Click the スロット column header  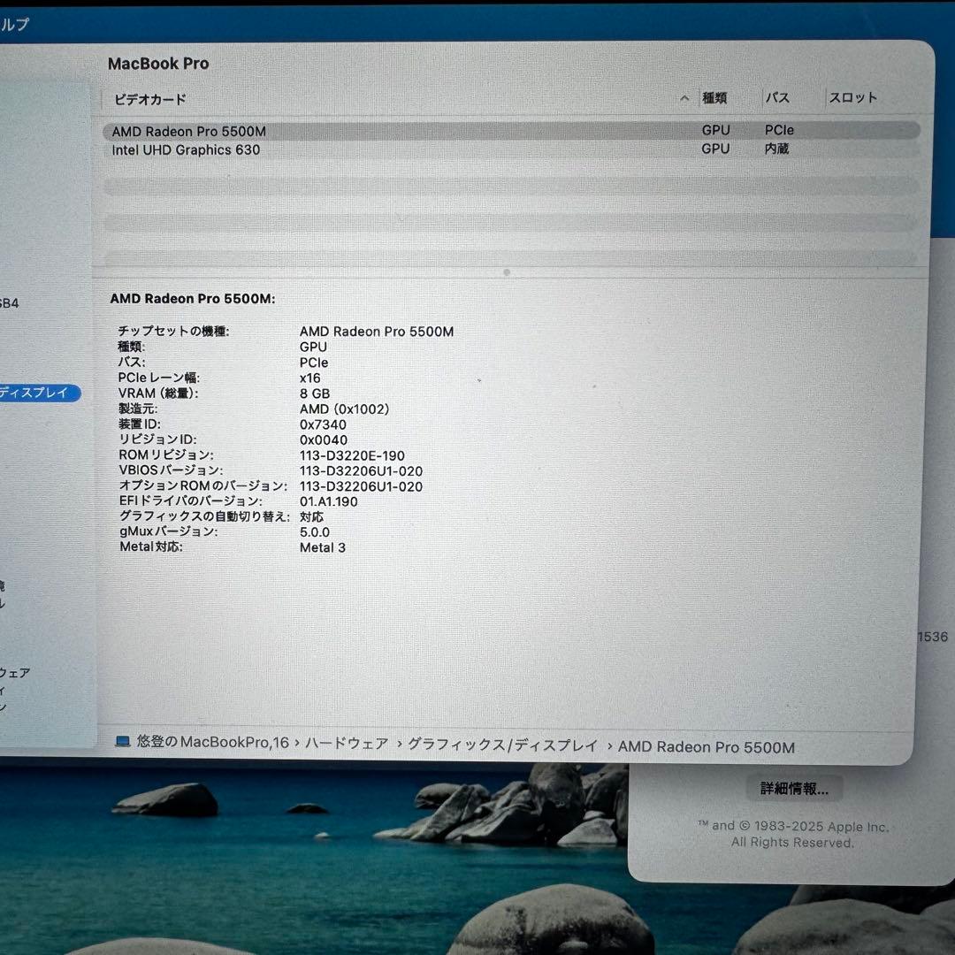[x=852, y=98]
